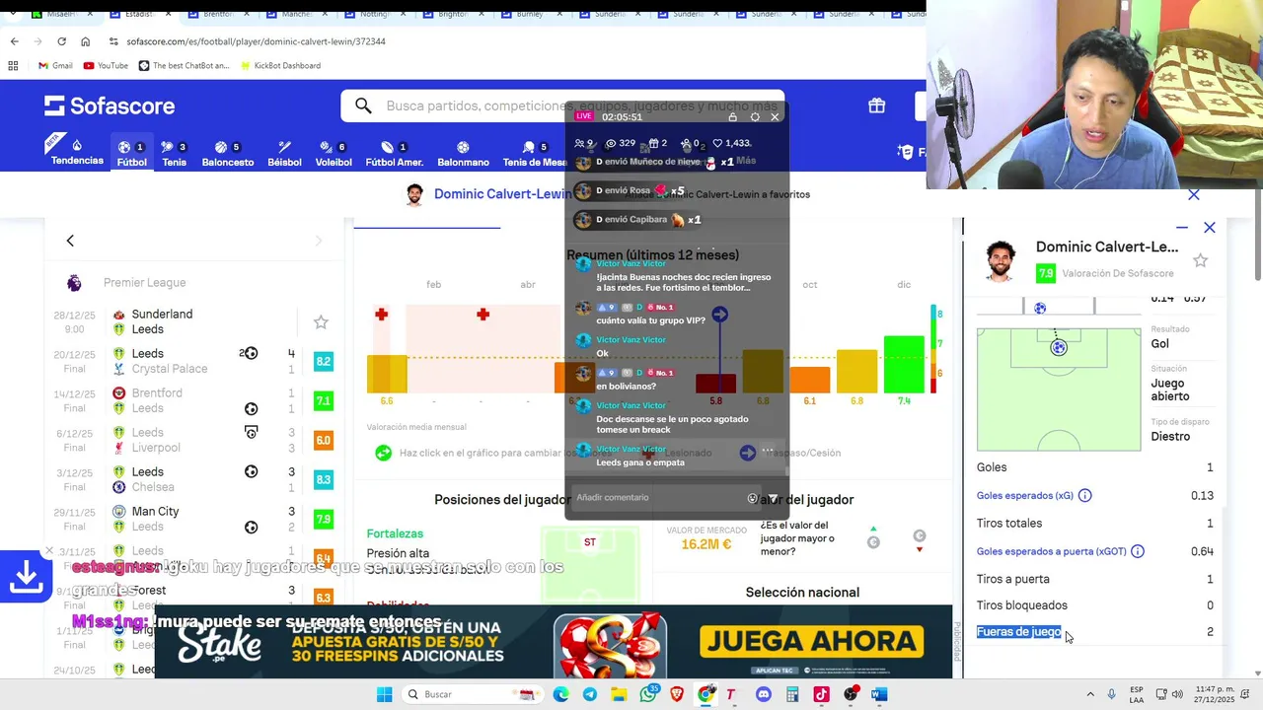1263x710 pixels.
Task: Open the Tendencias sport tab
Action: point(77,153)
